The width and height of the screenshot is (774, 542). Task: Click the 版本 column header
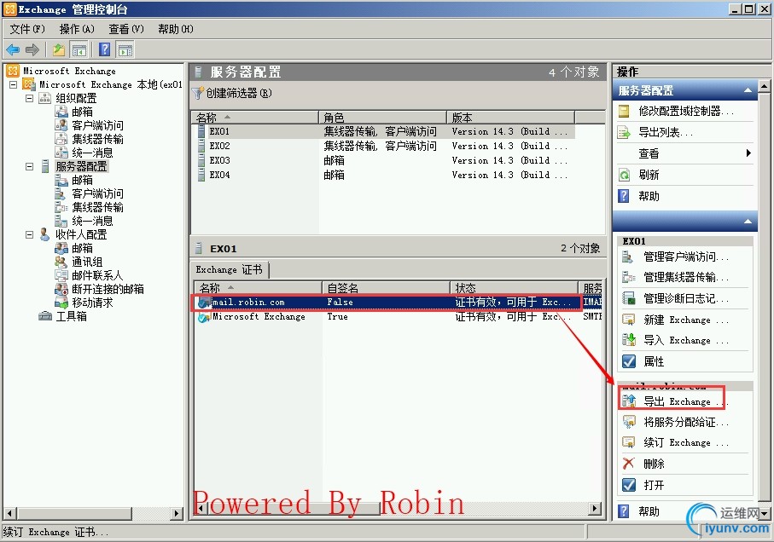(511, 118)
